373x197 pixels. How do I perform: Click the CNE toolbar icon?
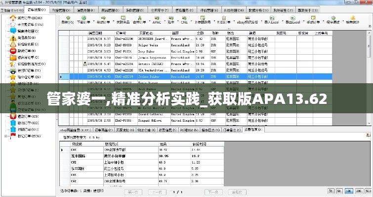click(x=184, y=18)
